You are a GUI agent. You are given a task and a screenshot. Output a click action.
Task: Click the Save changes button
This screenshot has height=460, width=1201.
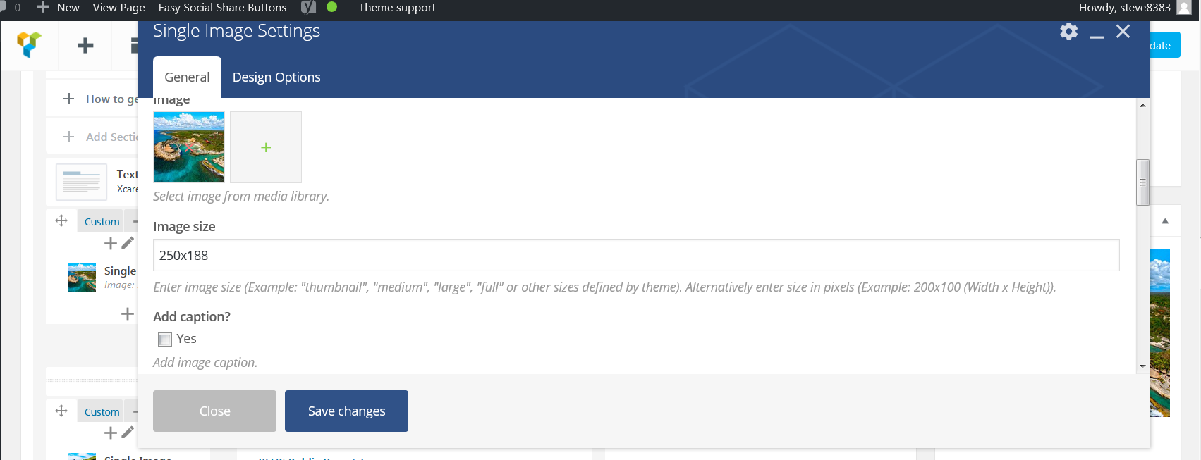pyautogui.click(x=346, y=411)
